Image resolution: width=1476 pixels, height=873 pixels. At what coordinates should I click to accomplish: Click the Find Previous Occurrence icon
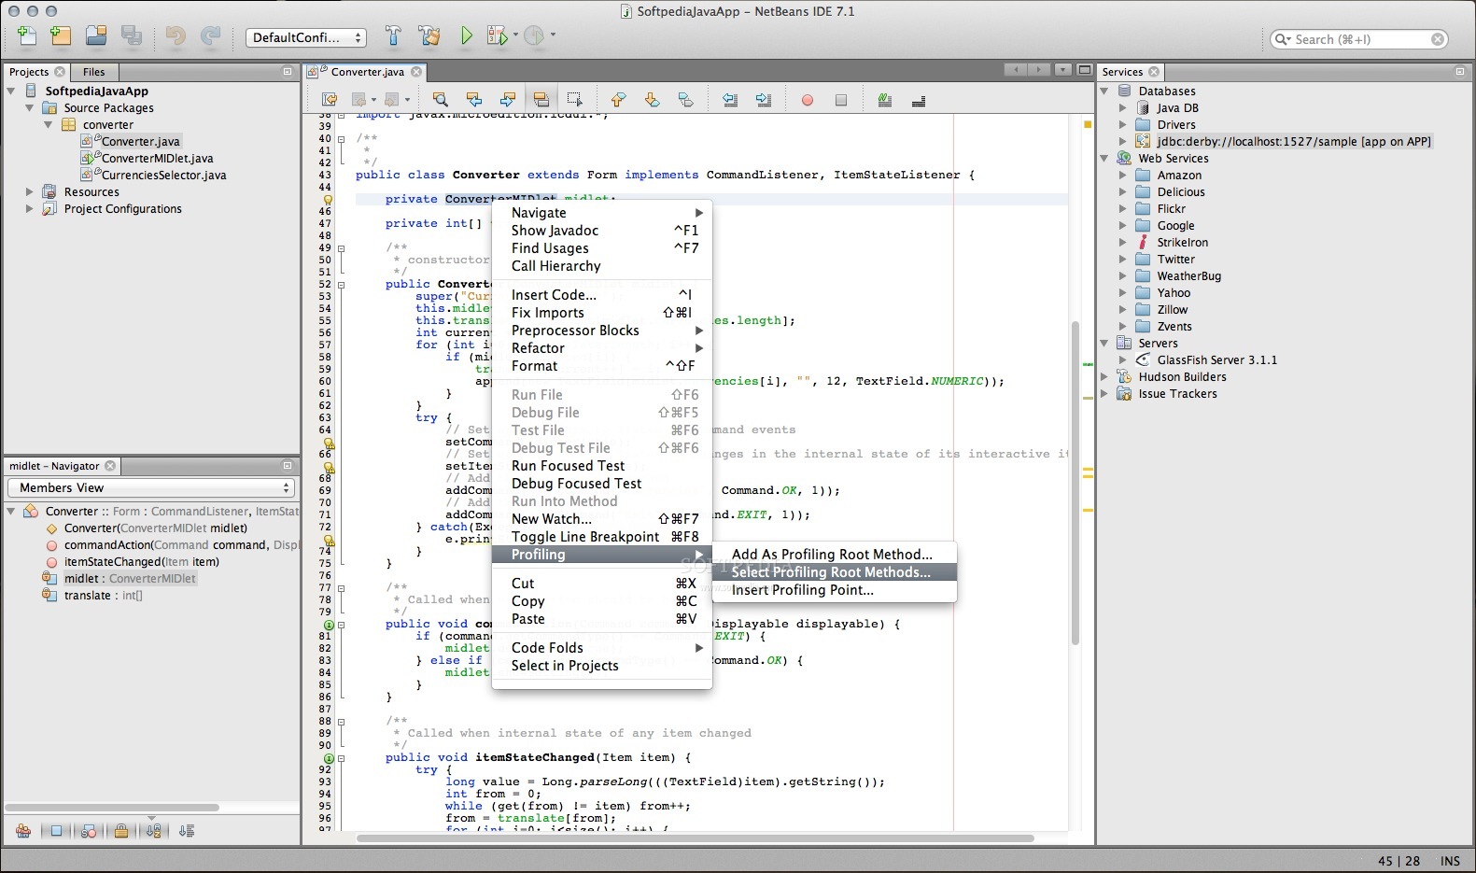pos(473,99)
